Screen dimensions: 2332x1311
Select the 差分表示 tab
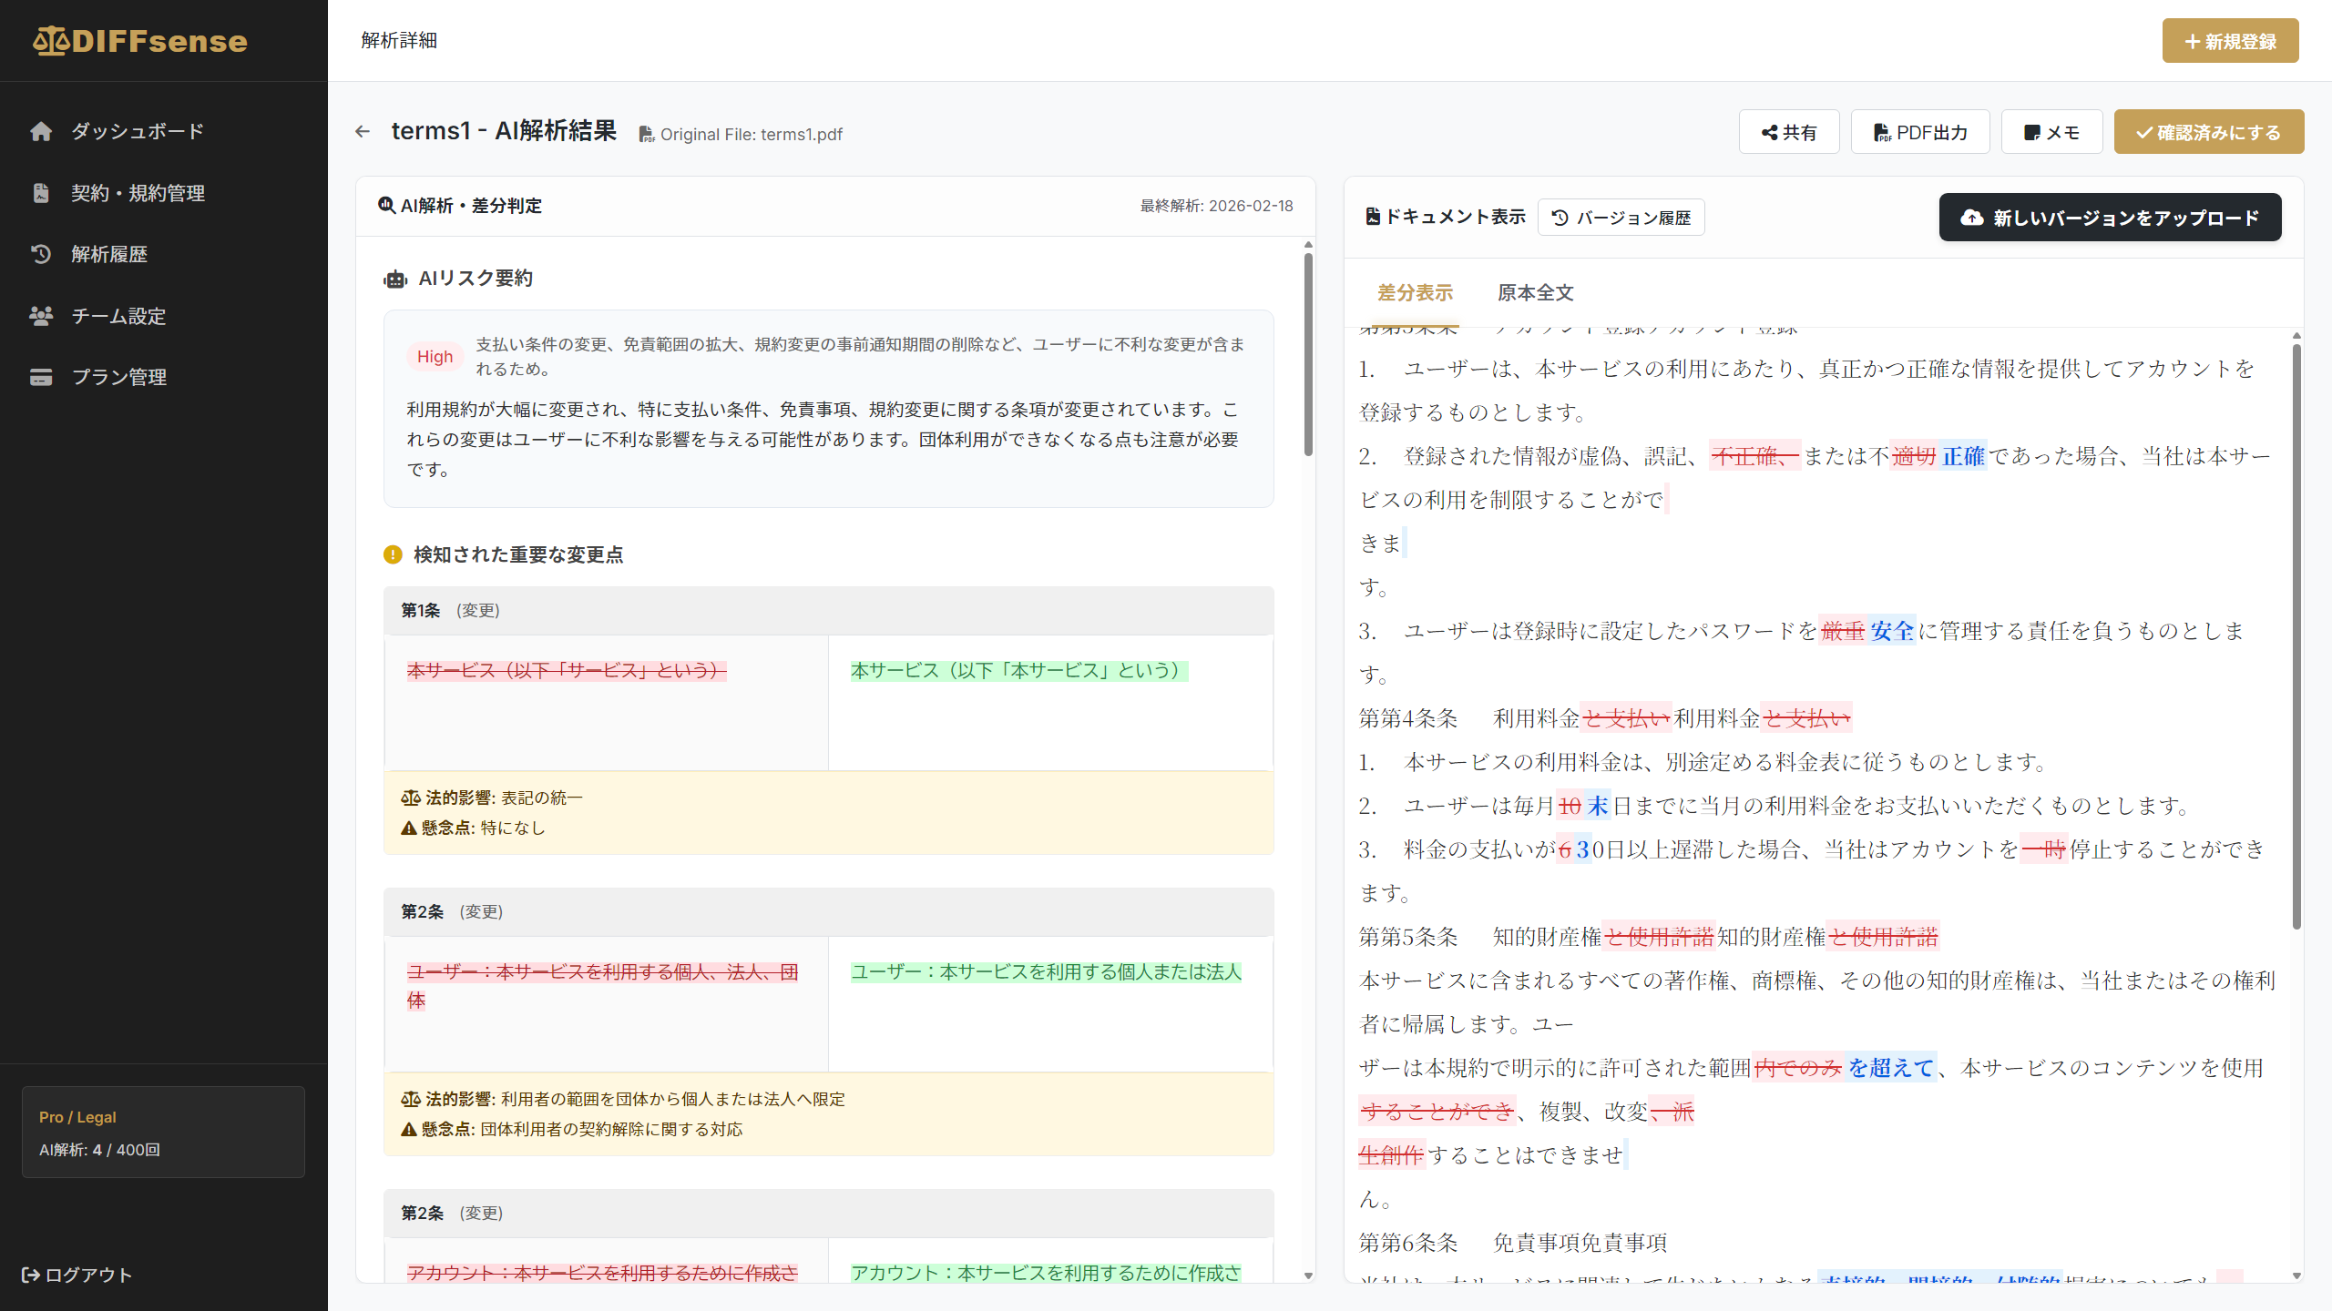1415,293
